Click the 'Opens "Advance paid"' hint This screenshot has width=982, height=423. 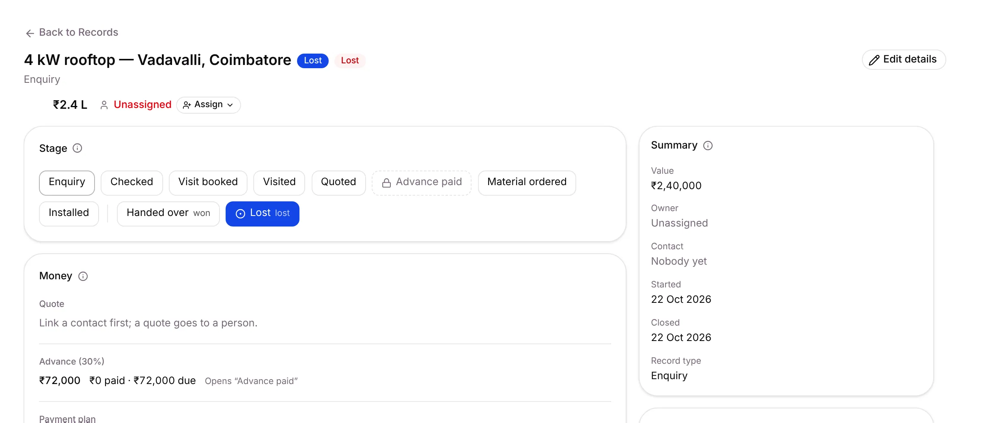click(x=251, y=381)
